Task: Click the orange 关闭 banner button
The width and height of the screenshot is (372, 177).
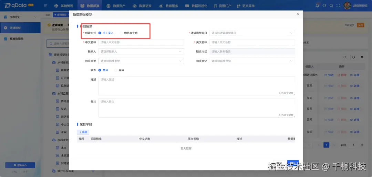Action: [360, 25]
